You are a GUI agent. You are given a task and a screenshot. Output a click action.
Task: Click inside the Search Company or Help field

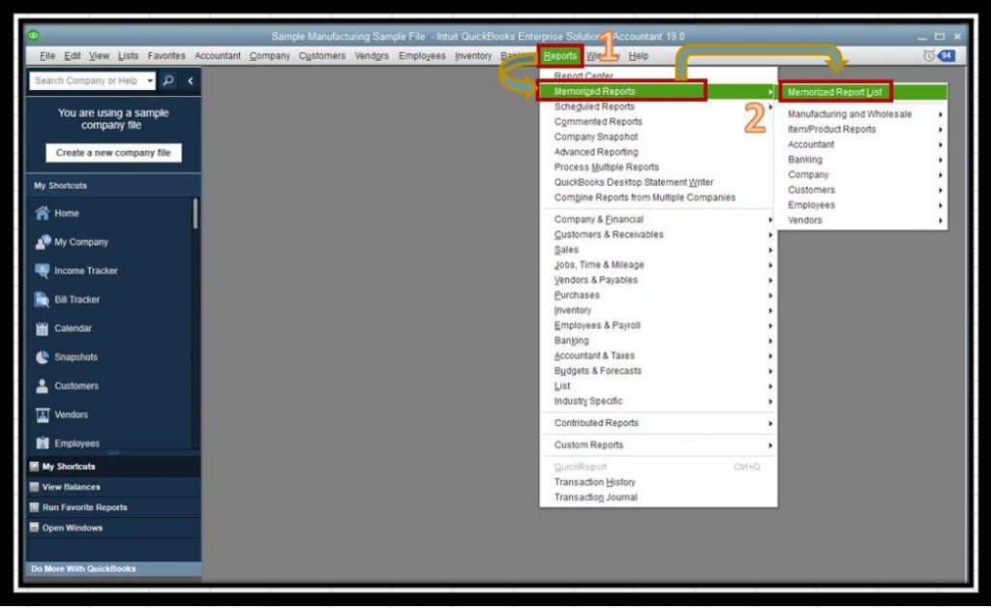[x=82, y=80]
